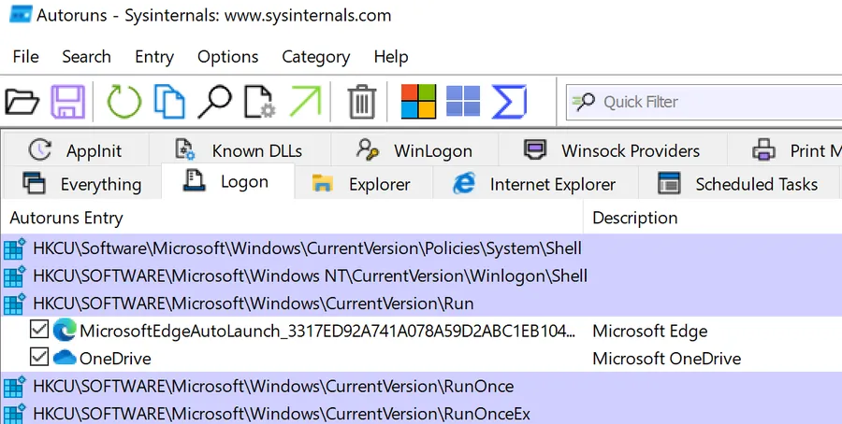
Task: Uncheck the MicrosoftEdgeAutoLaunch entry checkbox
Action: pos(39,330)
